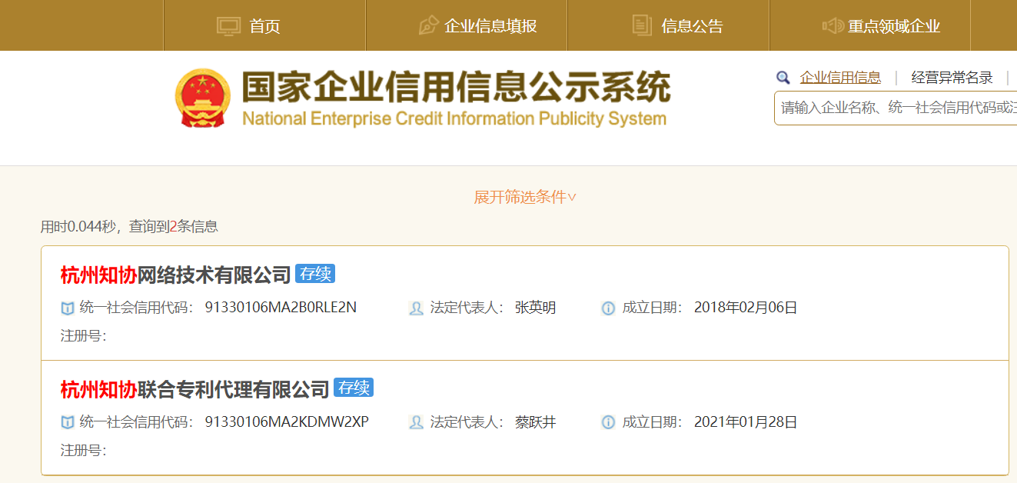Click the pen icon beside 企业信息填报

428,25
